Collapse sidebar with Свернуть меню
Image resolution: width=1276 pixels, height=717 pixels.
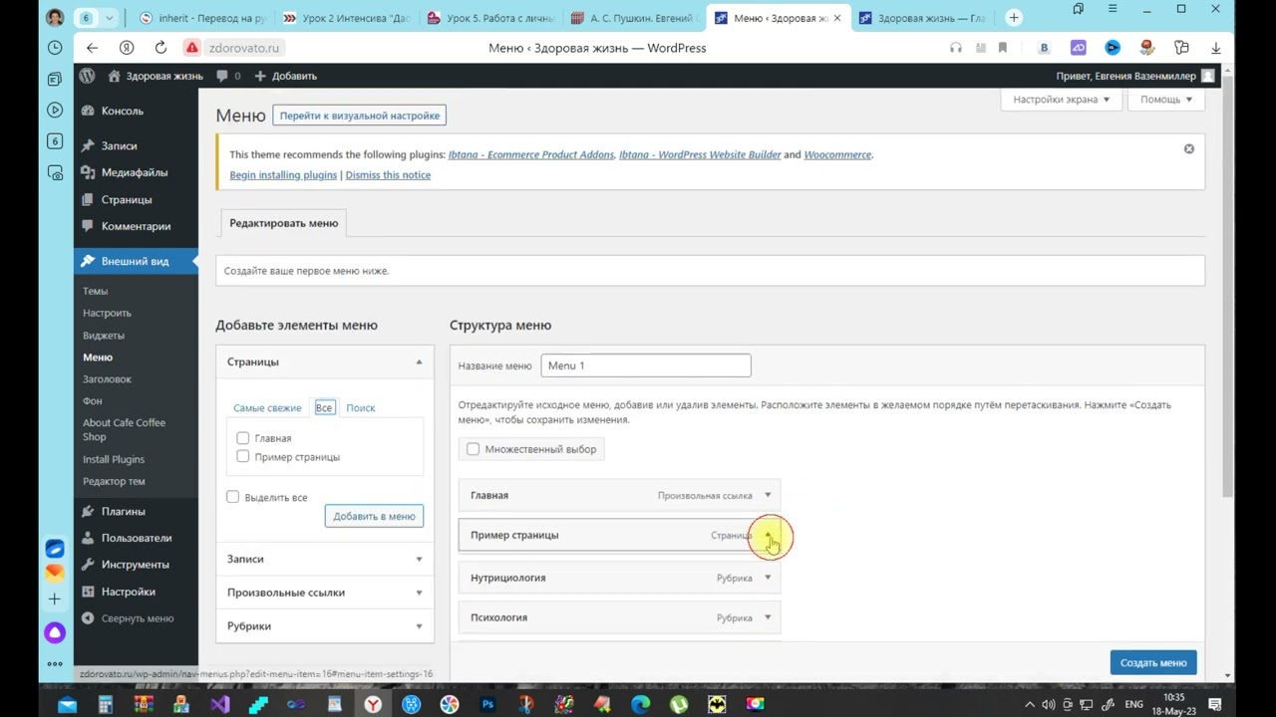138,618
